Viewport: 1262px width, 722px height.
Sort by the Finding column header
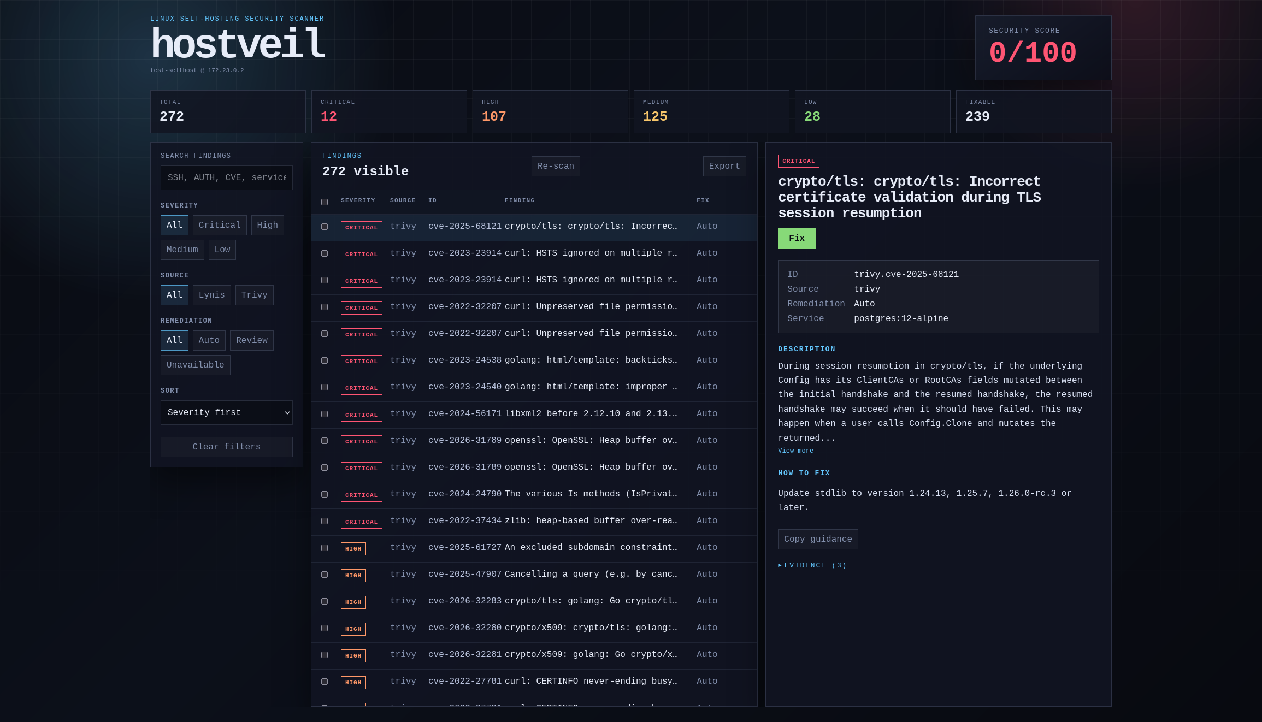[x=520, y=200]
